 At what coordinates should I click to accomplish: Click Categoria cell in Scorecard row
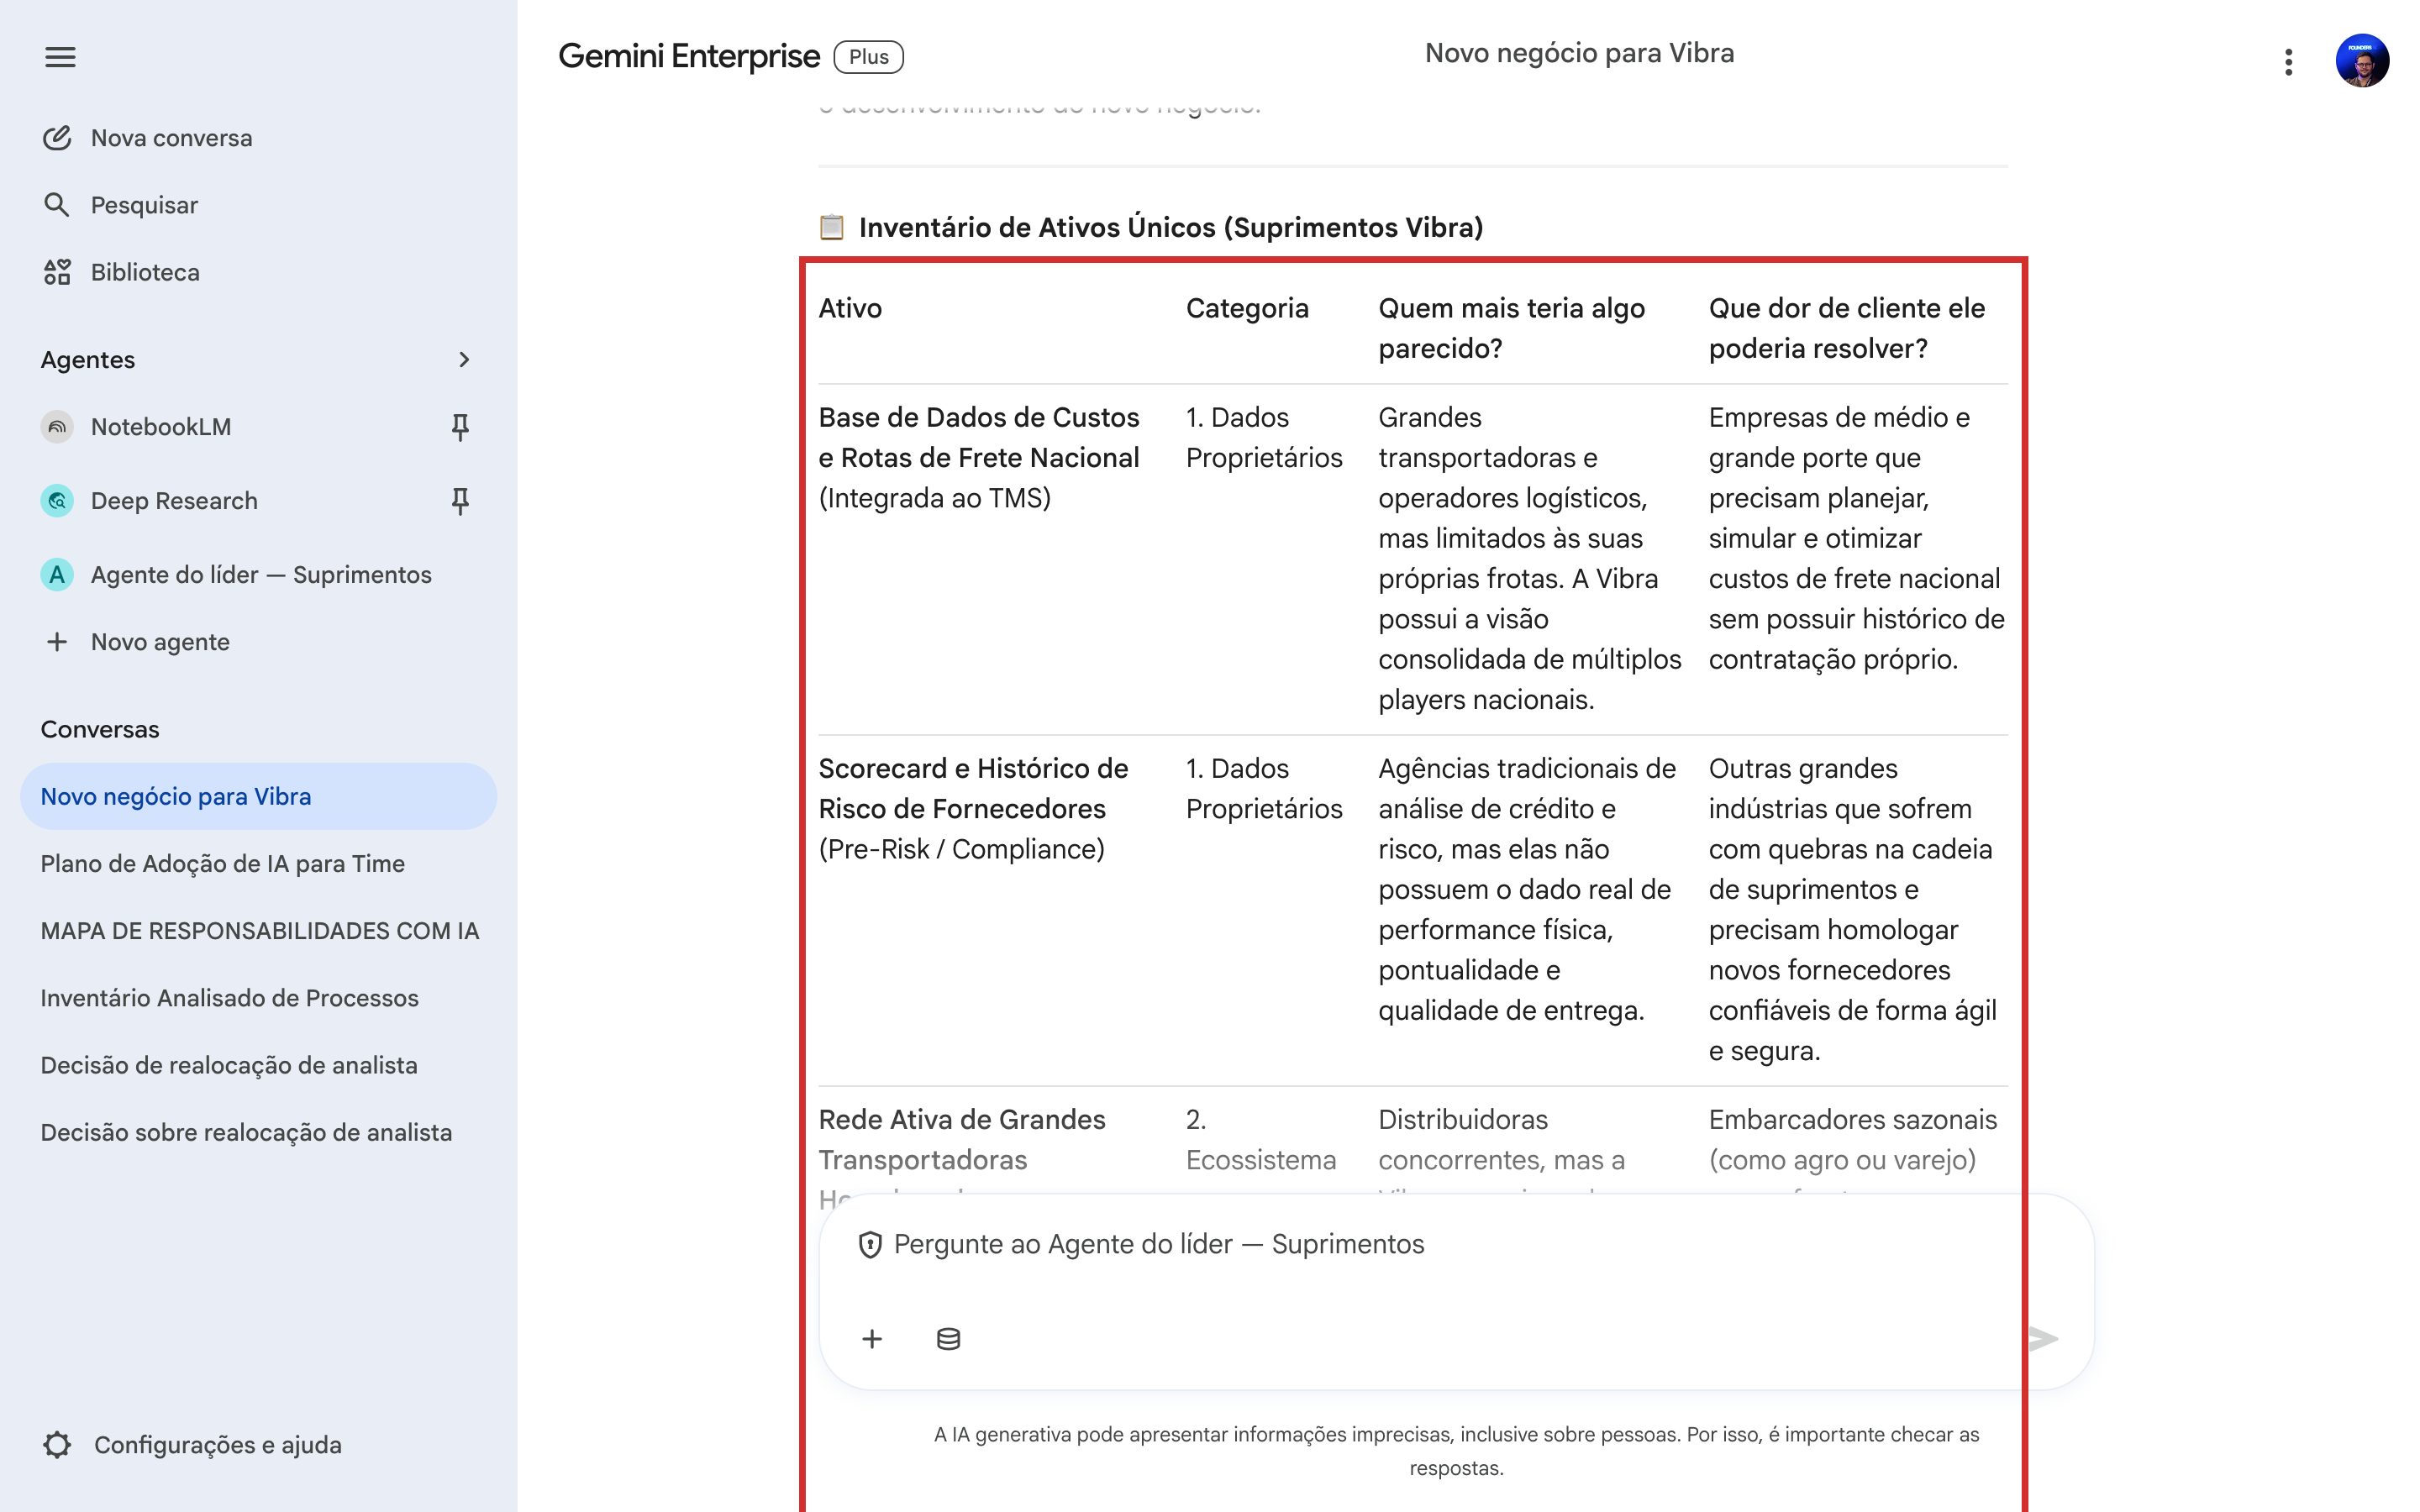coord(1264,789)
